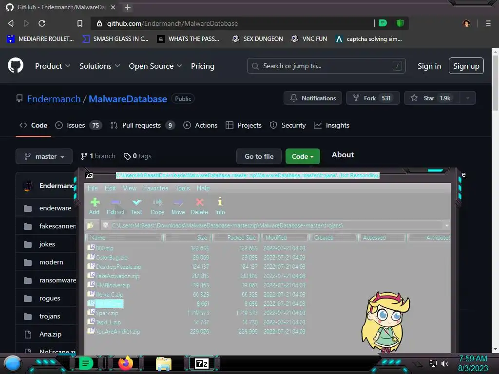The height and width of the screenshot is (374, 499).
Task: Click the Sign up button
Action: click(x=466, y=66)
